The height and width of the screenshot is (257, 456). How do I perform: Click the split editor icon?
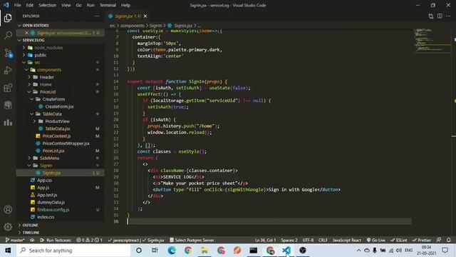[440, 16]
